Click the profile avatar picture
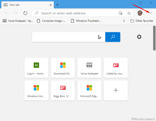The image size is (156, 121). tap(140, 13)
